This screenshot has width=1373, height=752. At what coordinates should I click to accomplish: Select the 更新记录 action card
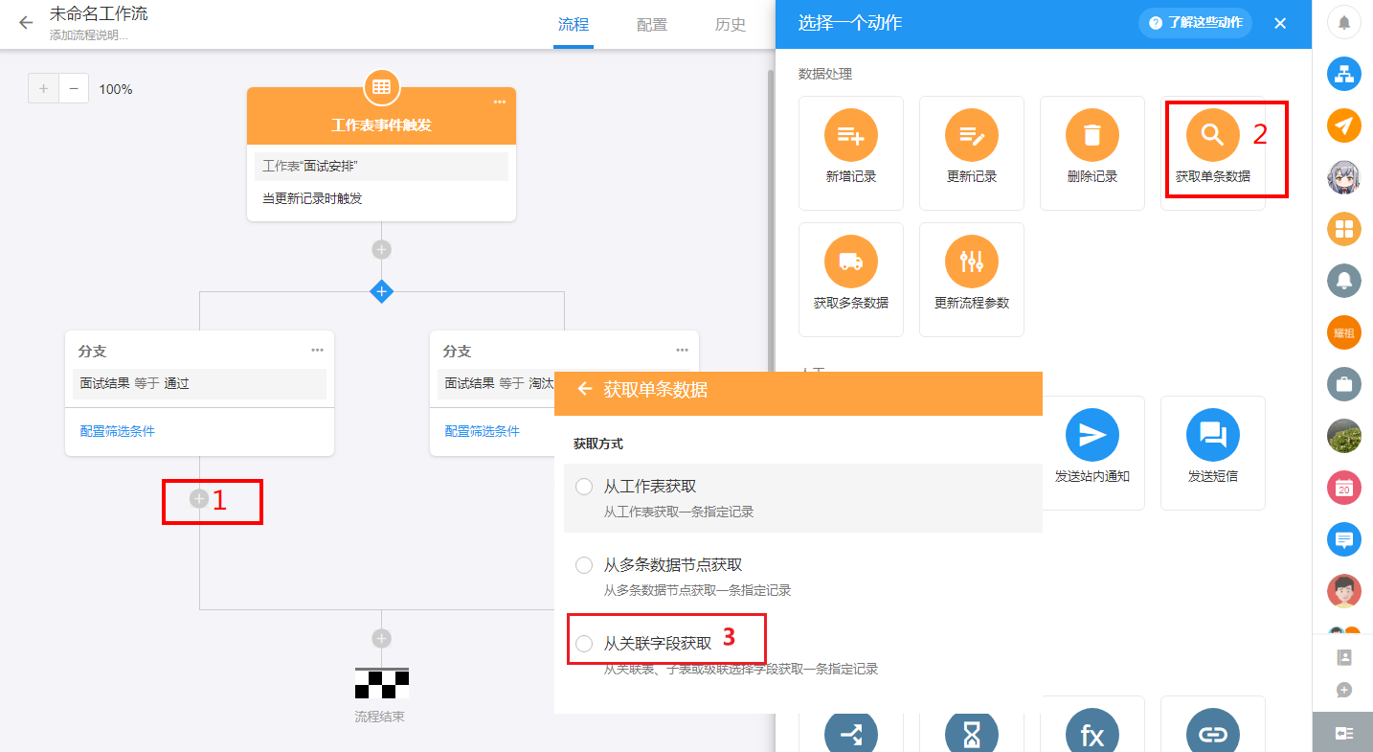tap(972, 153)
